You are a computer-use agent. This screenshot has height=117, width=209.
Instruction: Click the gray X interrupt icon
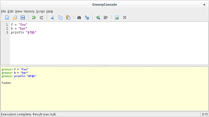(125, 17)
